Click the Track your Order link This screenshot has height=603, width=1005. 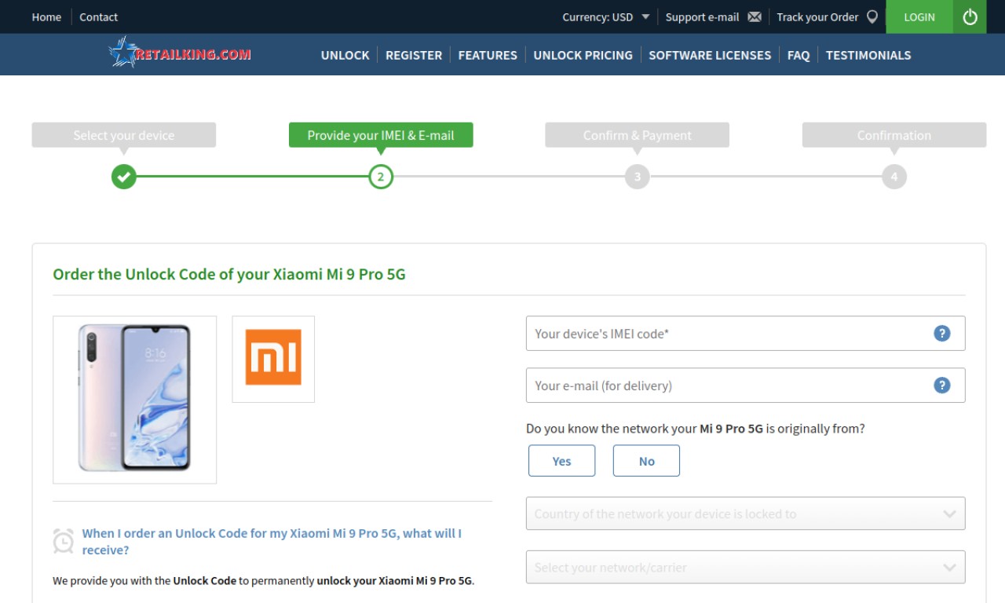(x=817, y=16)
